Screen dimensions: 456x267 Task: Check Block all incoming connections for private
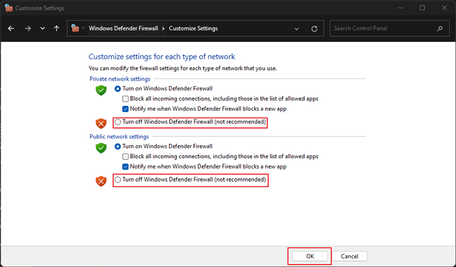tap(125, 99)
